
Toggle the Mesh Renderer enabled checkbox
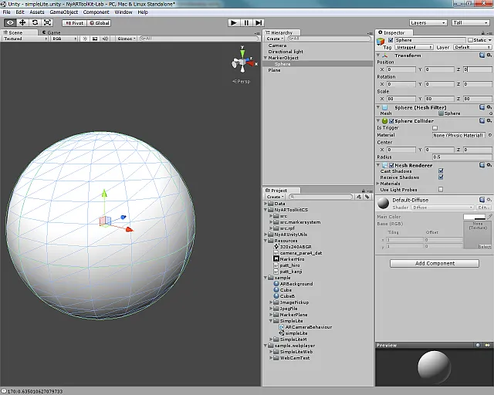pyautogui.click(x=391, y=165)
